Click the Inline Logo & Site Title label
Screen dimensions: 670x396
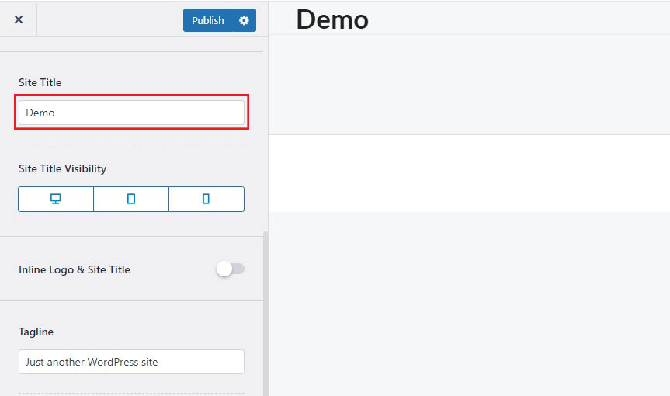tap(75, 269)
